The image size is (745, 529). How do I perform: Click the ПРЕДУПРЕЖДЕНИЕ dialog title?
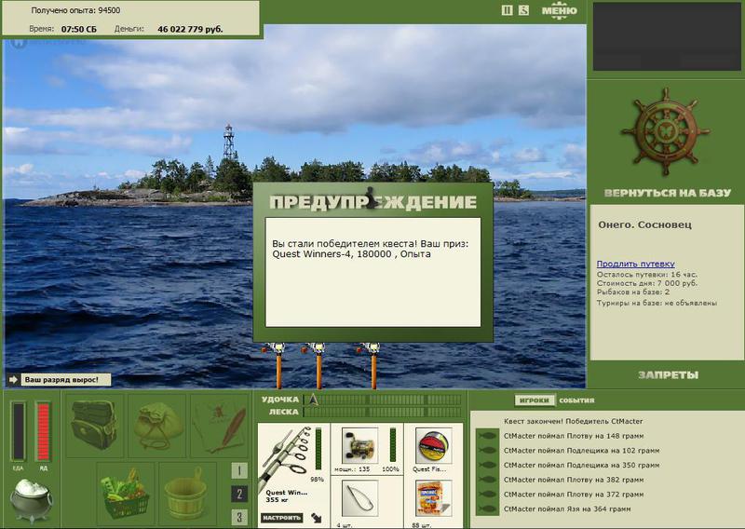tap(373, 202)
